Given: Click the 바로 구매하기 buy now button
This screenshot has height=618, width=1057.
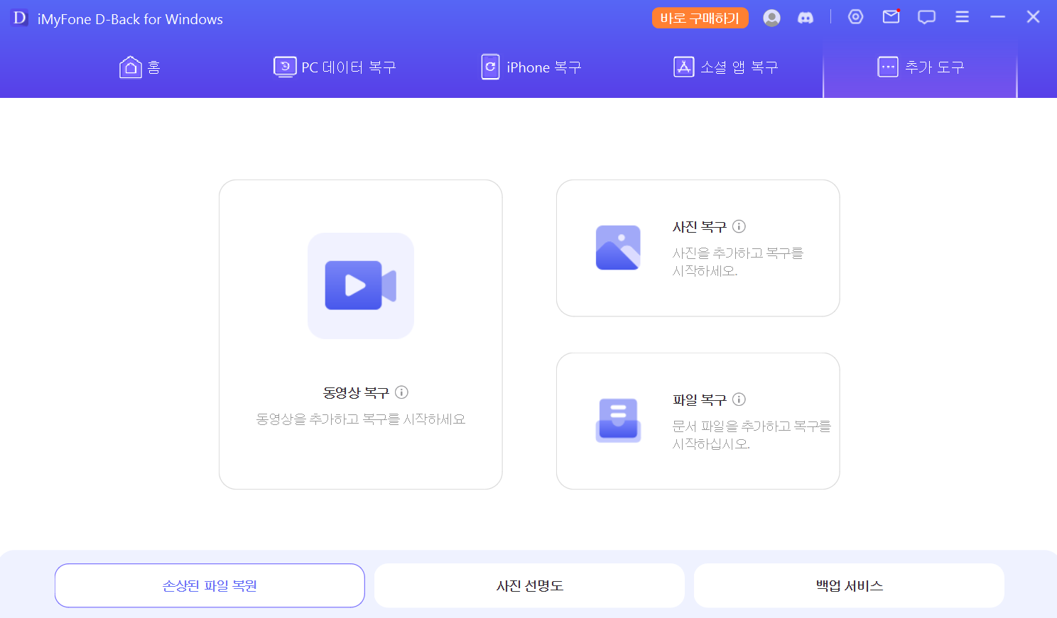Looking at the screenshot, I should 700,18.
